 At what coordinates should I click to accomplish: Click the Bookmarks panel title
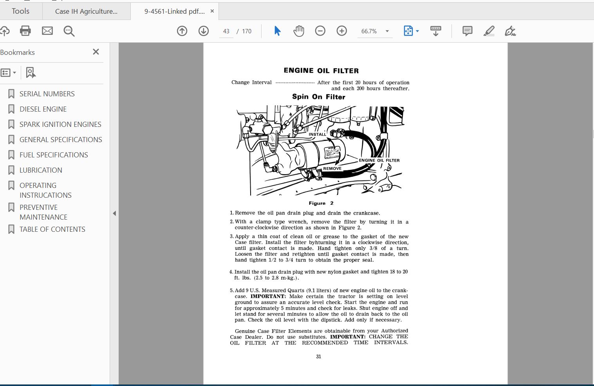(x=18, y=52)
